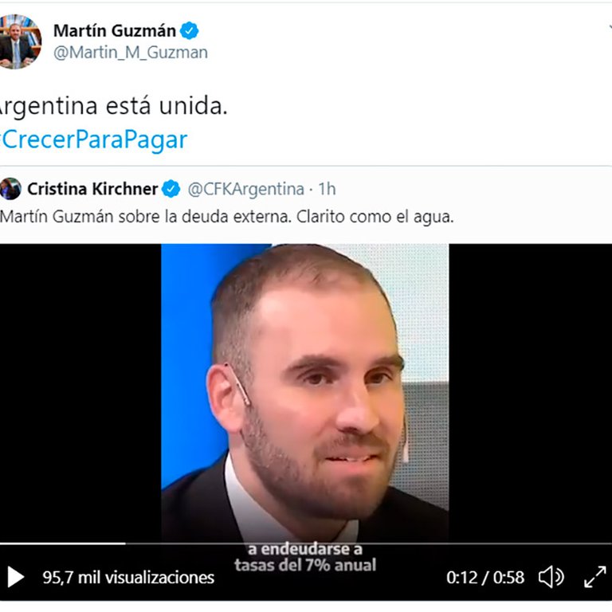
Task: Visit the @CFKArgentina handle
Action: (x=246, y=190)
